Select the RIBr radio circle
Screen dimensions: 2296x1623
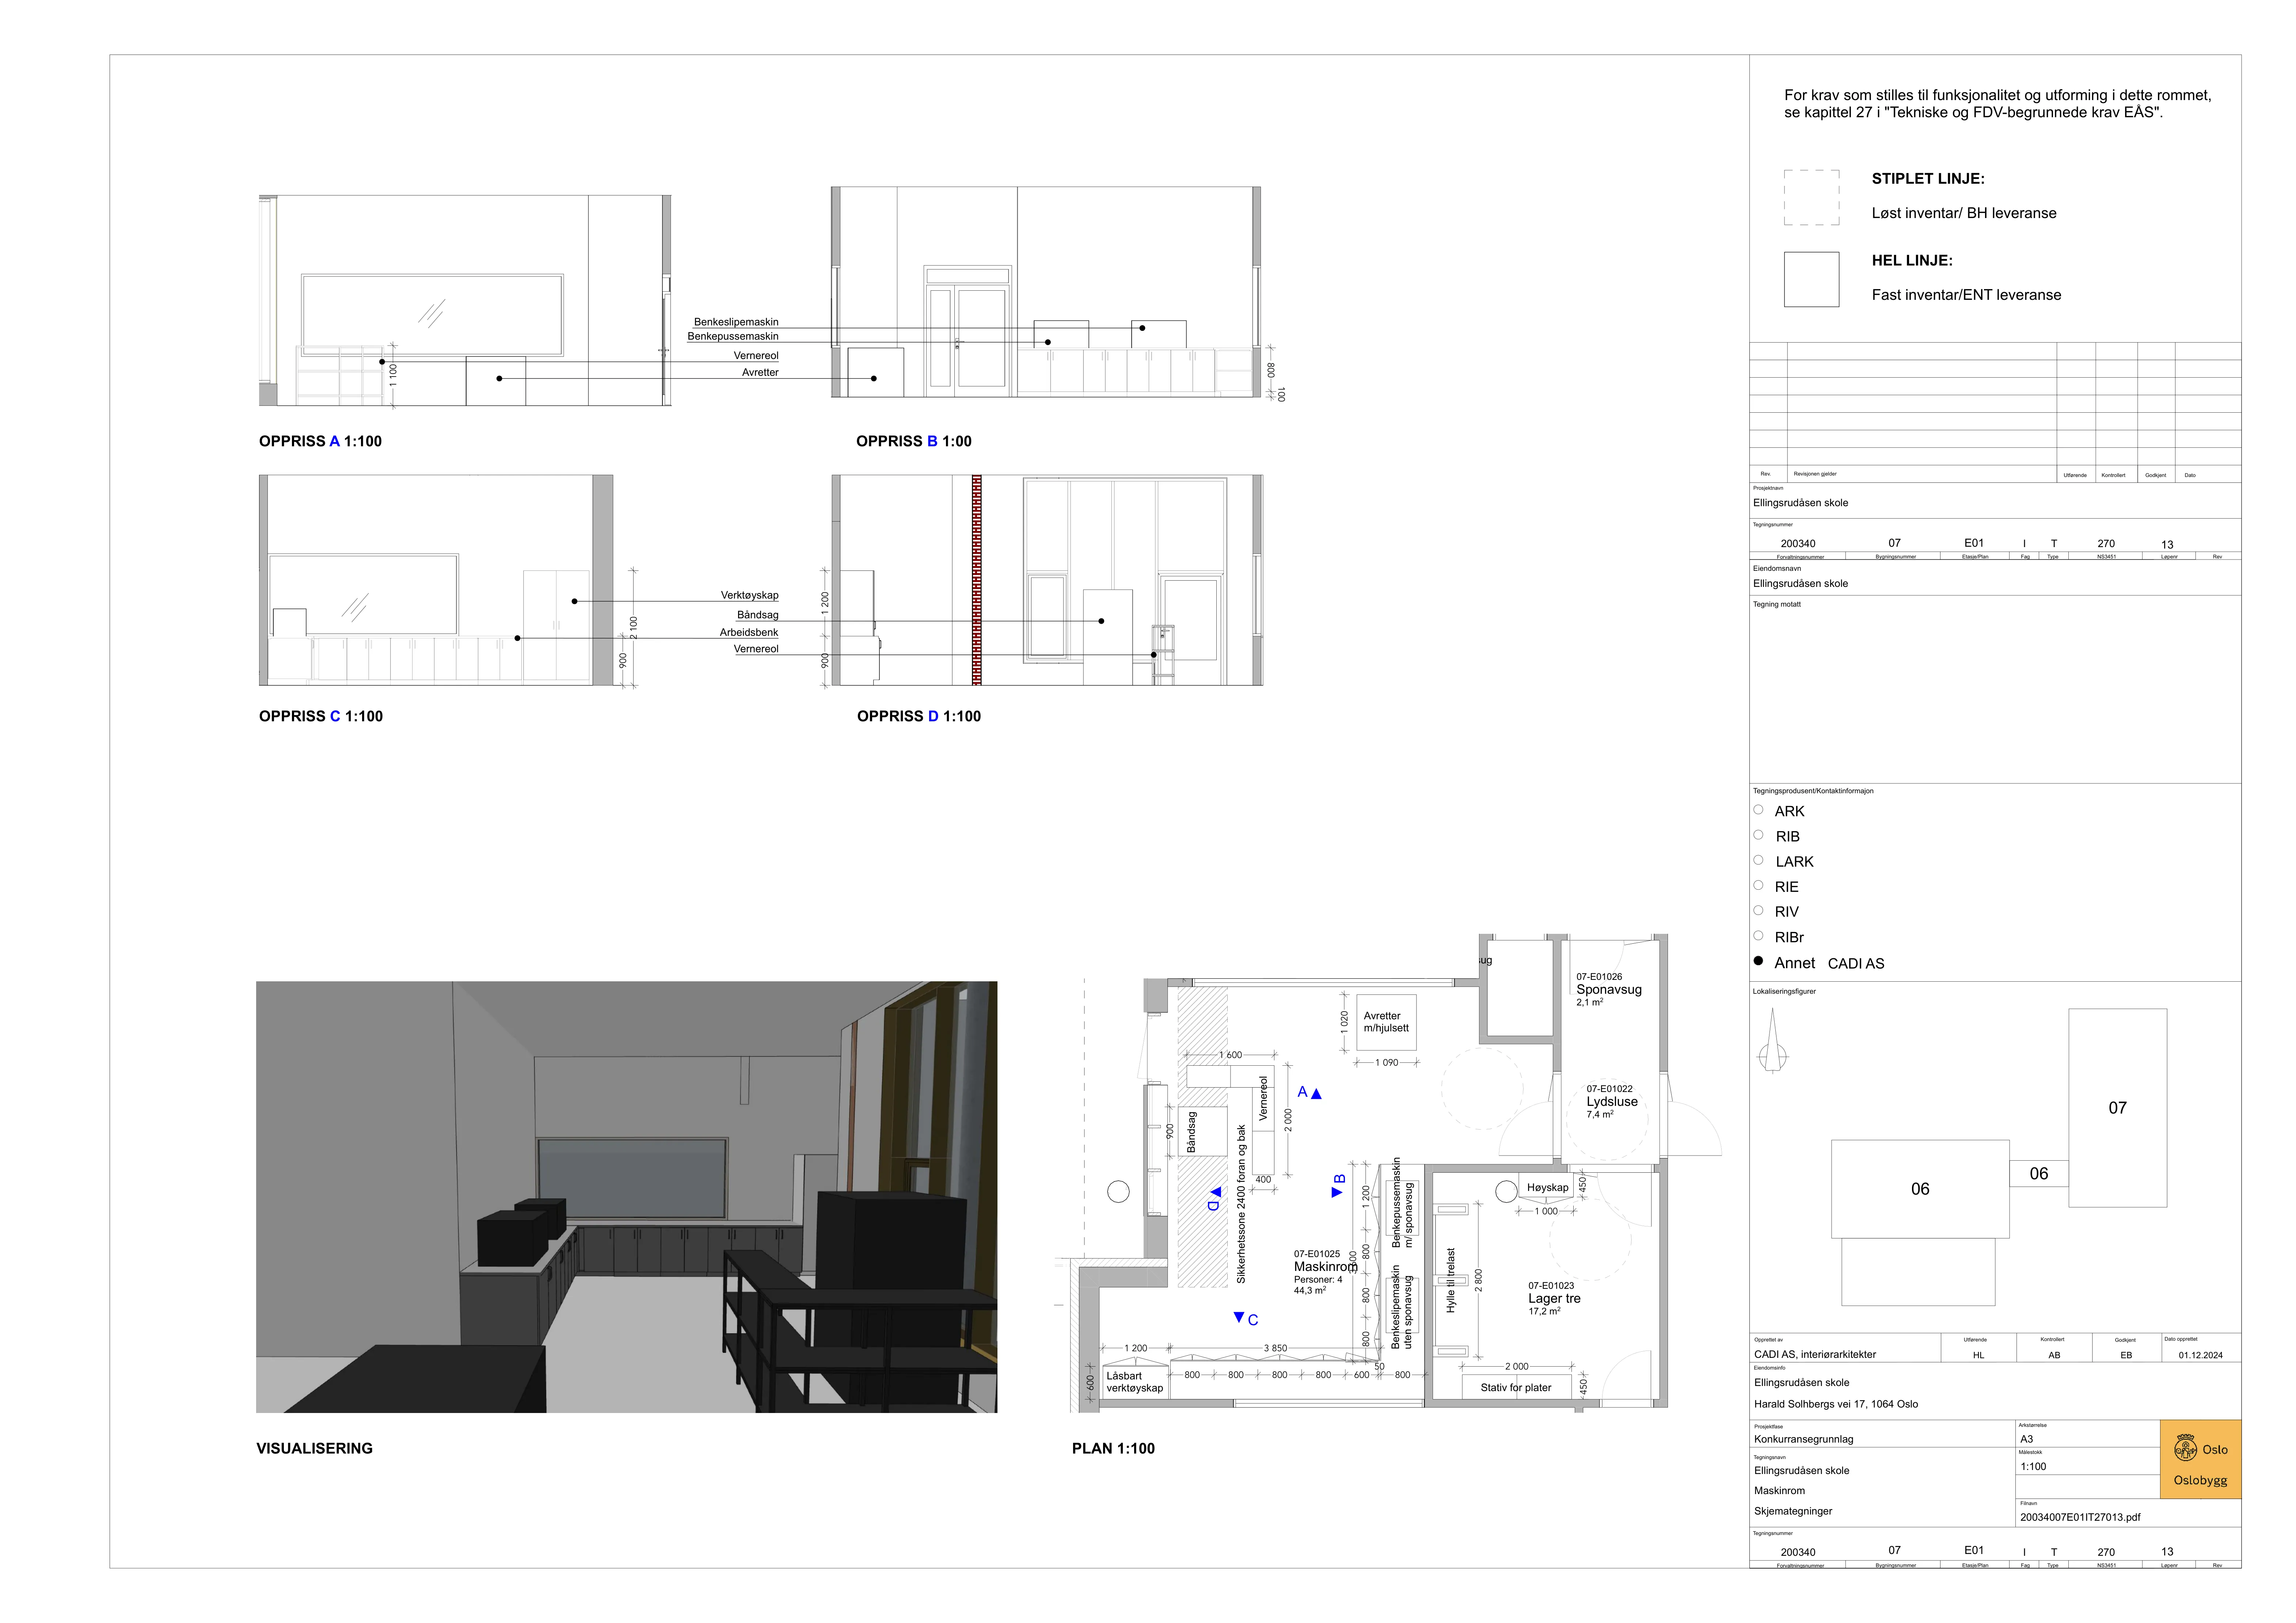coord(1758,935)
